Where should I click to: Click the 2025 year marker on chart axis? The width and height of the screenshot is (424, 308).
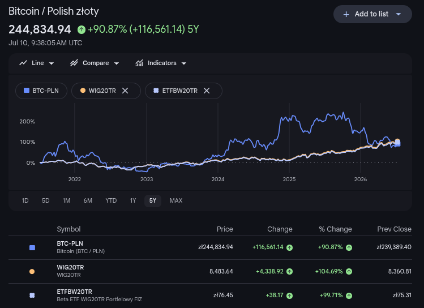[x=289, y=179]
